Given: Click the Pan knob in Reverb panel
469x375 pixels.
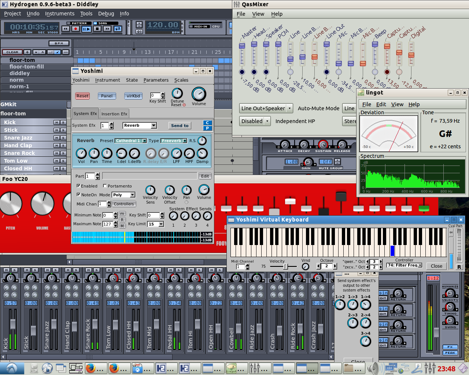Looking at the screenshot, I should click(x=94, y=153).
